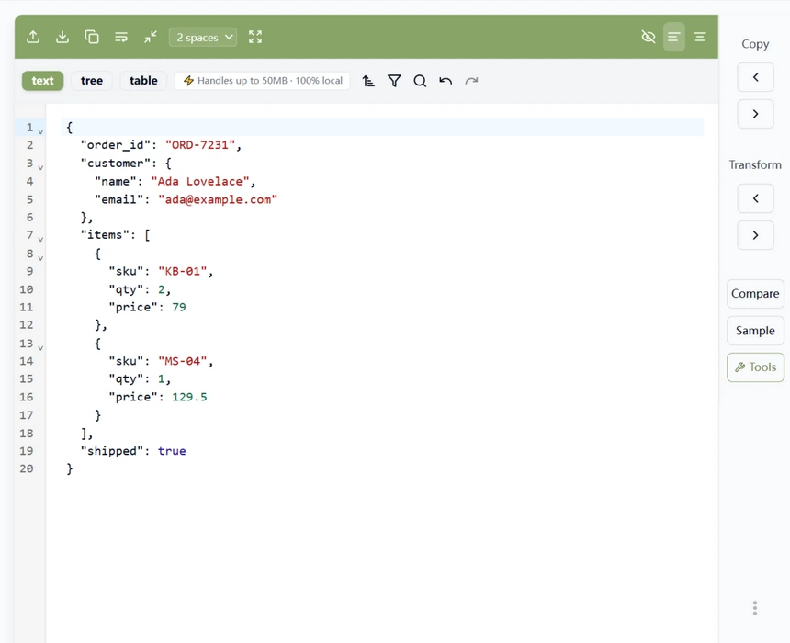Click the Transform right arrow button

[x=755, y=235]
